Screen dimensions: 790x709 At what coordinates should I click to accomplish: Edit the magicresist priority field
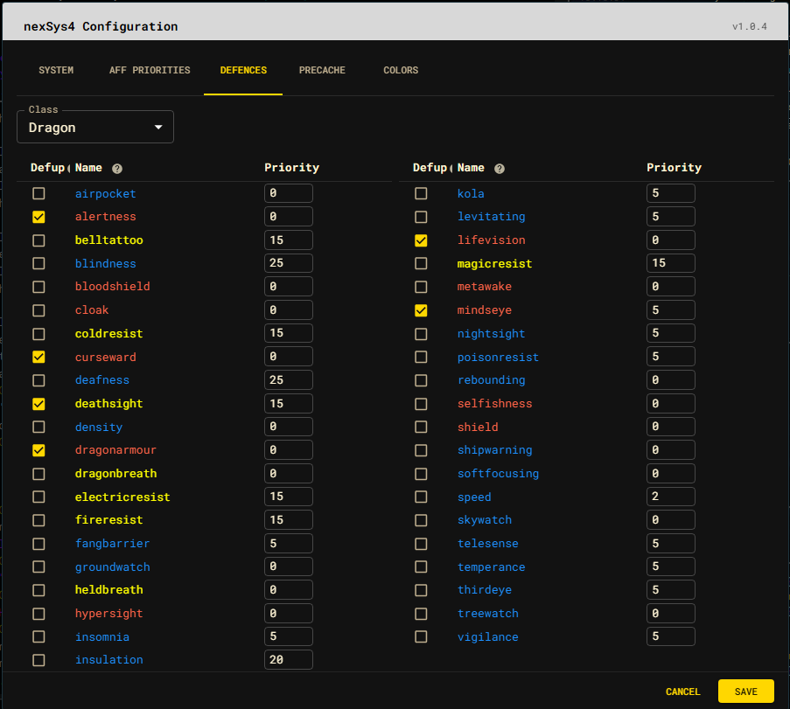(671, 263)
